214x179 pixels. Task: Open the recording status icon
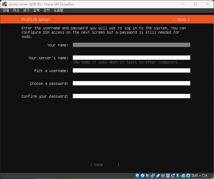[173, 176]
